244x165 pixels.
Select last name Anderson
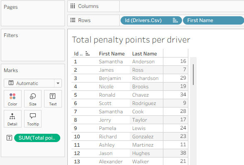click(x=143, y=62)
